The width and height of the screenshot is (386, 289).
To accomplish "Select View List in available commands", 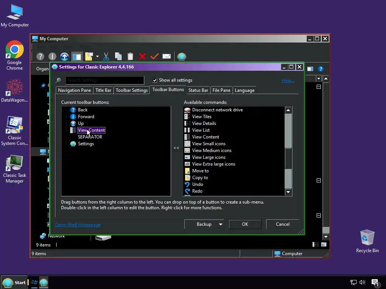I will coord(201,130).
